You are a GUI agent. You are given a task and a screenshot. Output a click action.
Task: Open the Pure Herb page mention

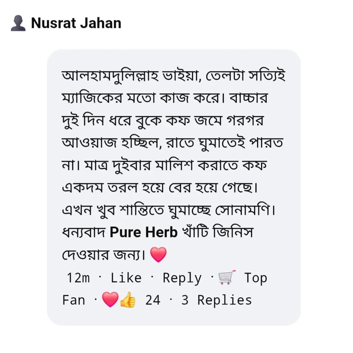(x=144, y=232)
